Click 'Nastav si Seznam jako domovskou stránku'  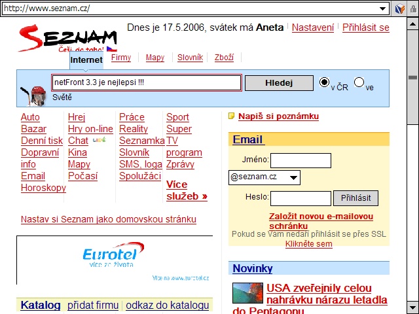pos(109,219)
